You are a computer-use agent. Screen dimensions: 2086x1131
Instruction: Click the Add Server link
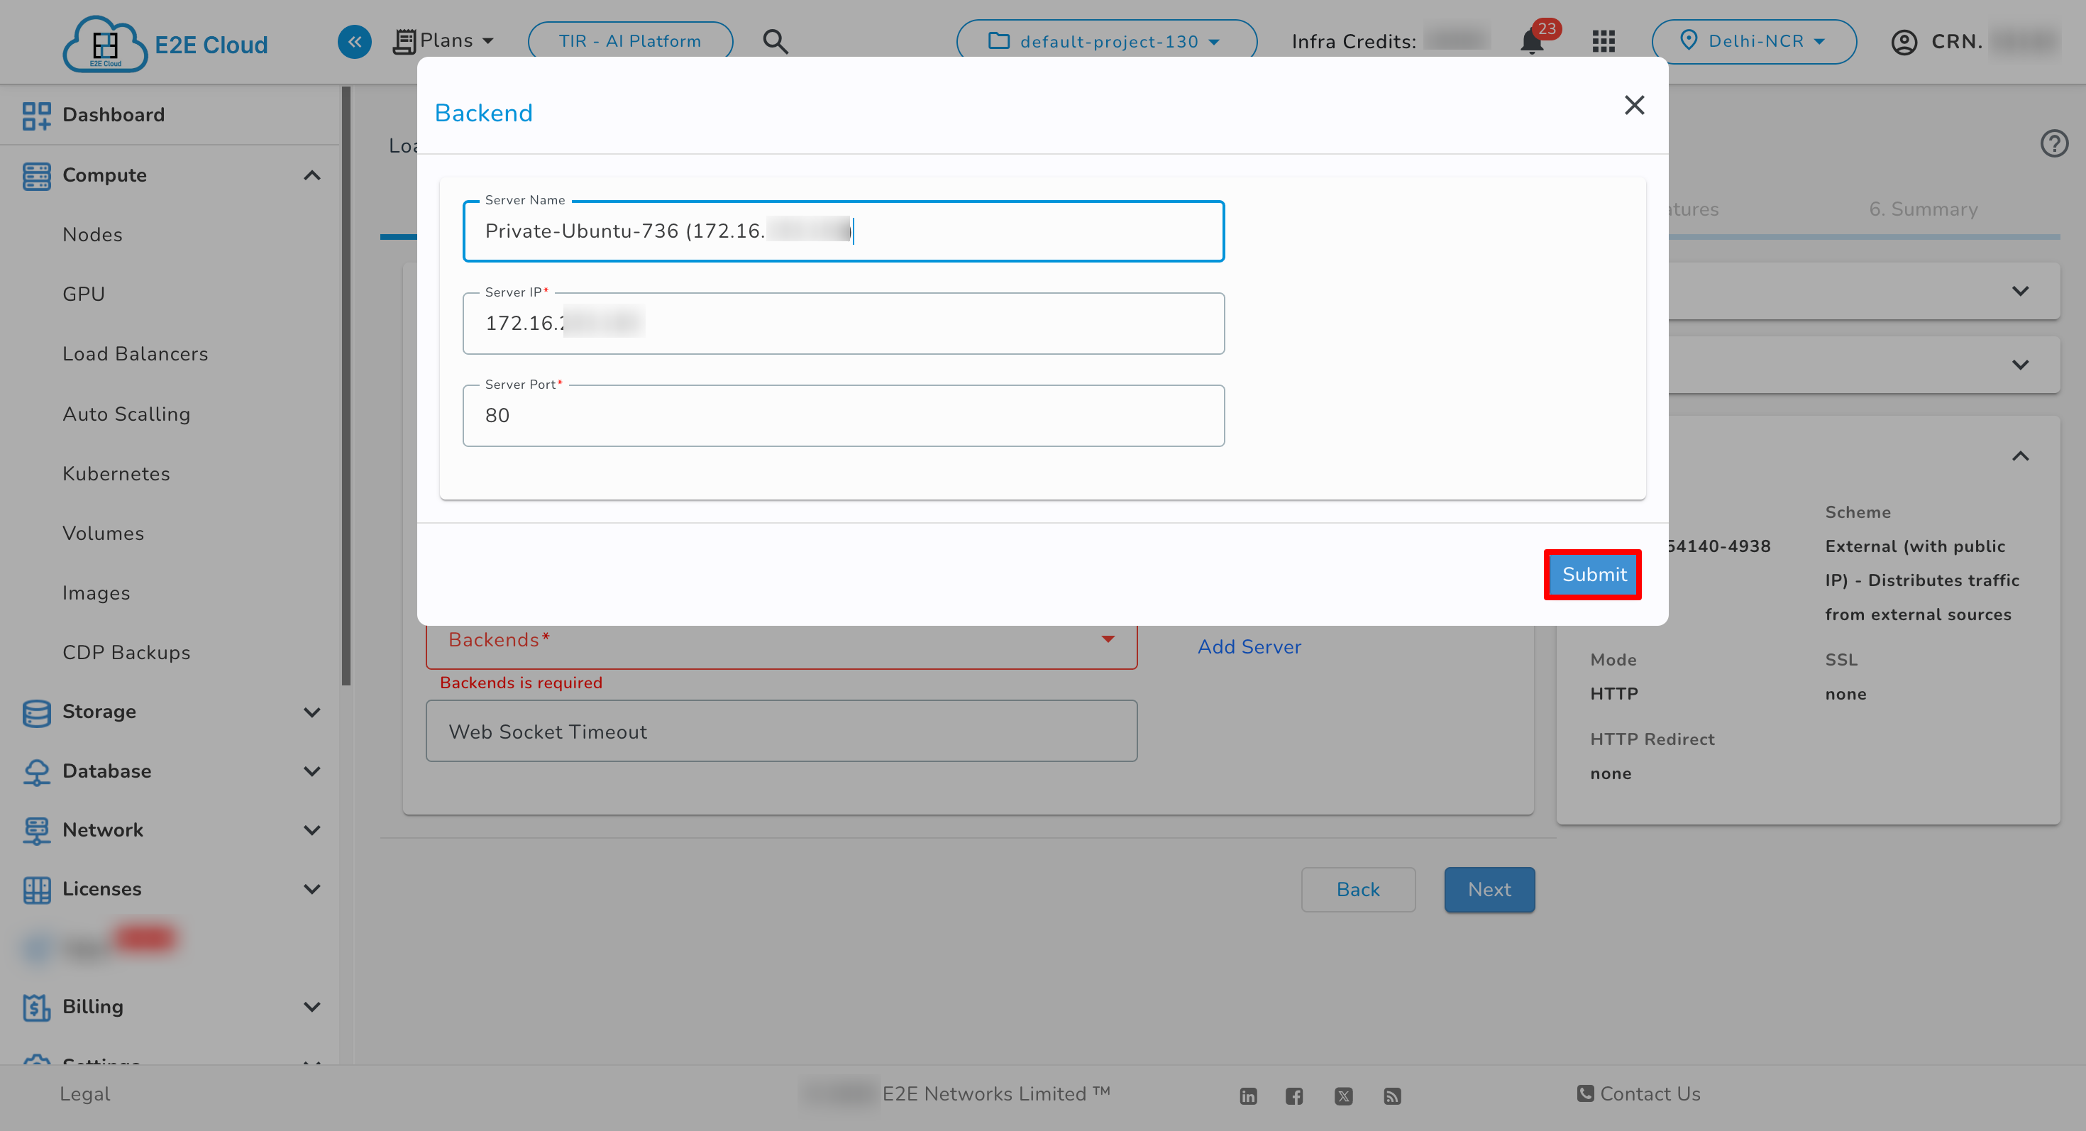[x=1249, y=646]
